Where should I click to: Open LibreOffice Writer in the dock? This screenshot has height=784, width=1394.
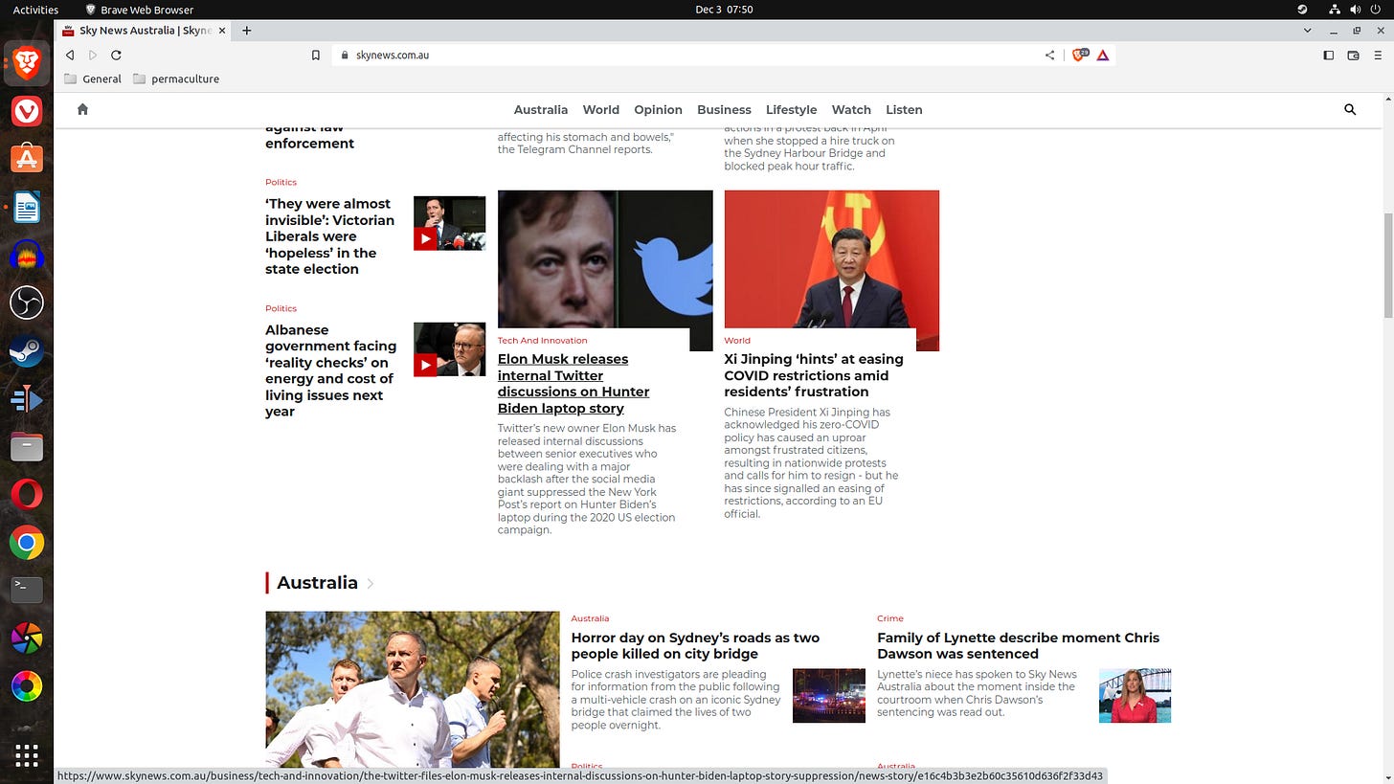coord(27,207)
